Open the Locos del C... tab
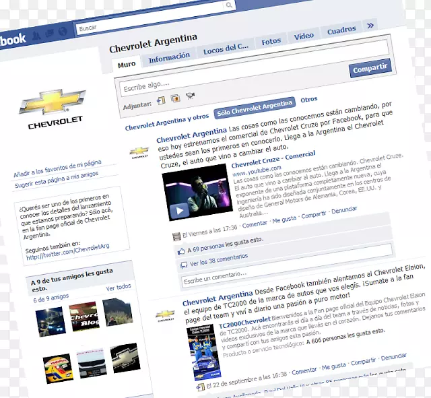The width and height of the screenshot is (431, 398). coord(226,48)
